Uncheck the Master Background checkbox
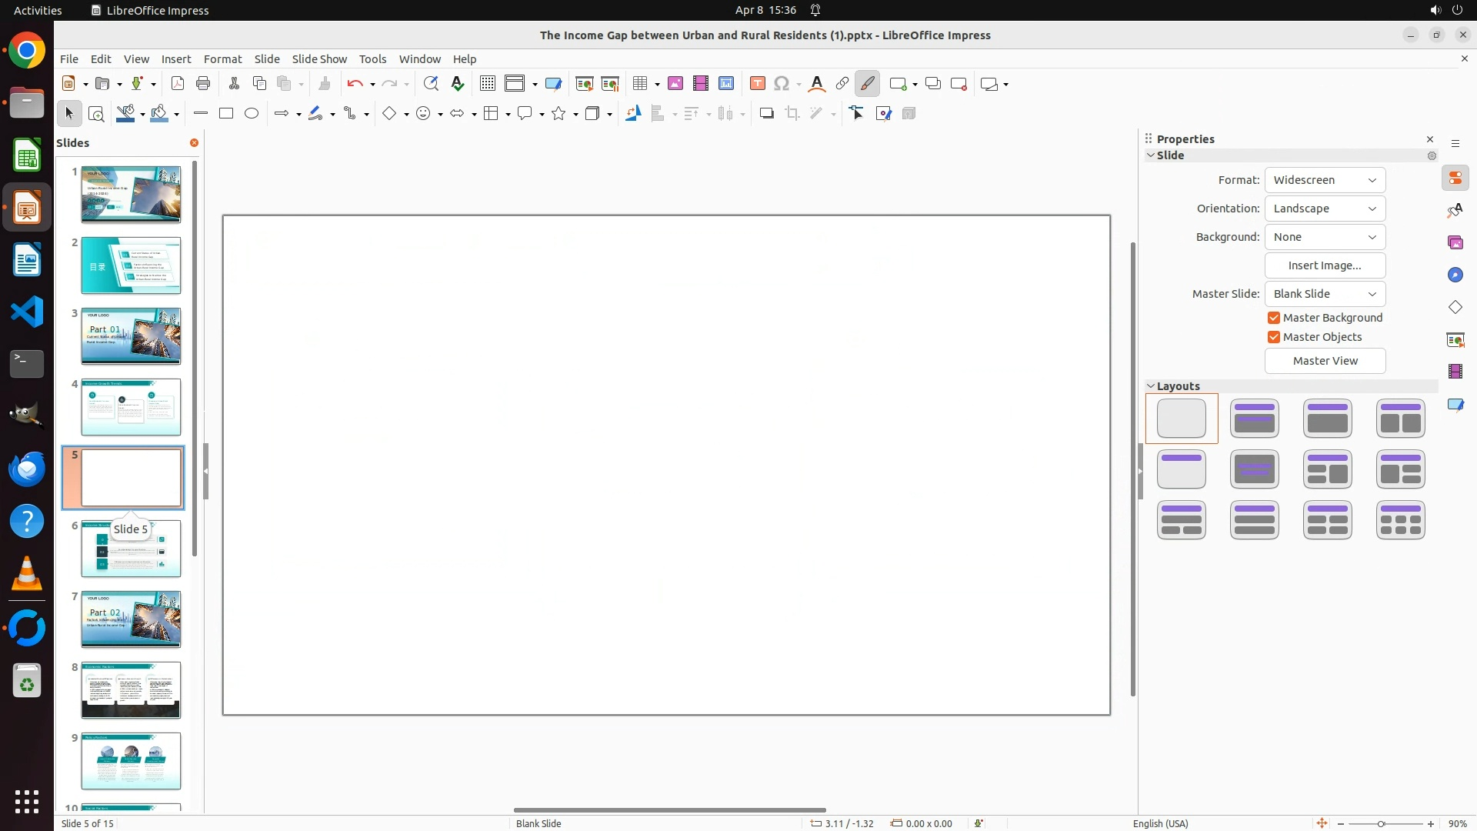 (1274, 318)
